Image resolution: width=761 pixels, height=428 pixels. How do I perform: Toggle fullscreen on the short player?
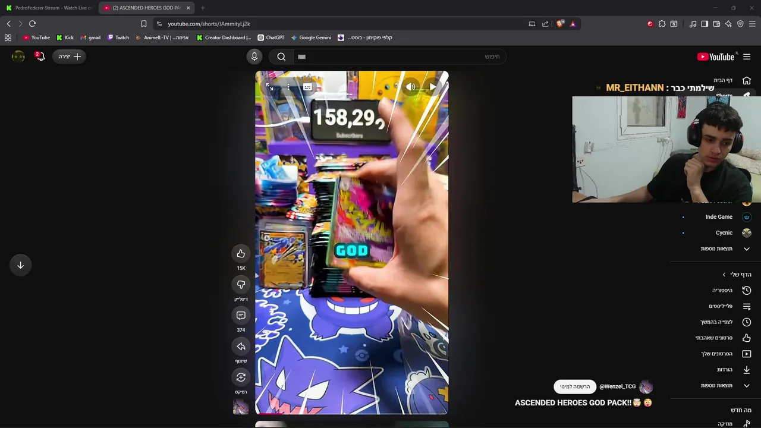coord(269,87)
